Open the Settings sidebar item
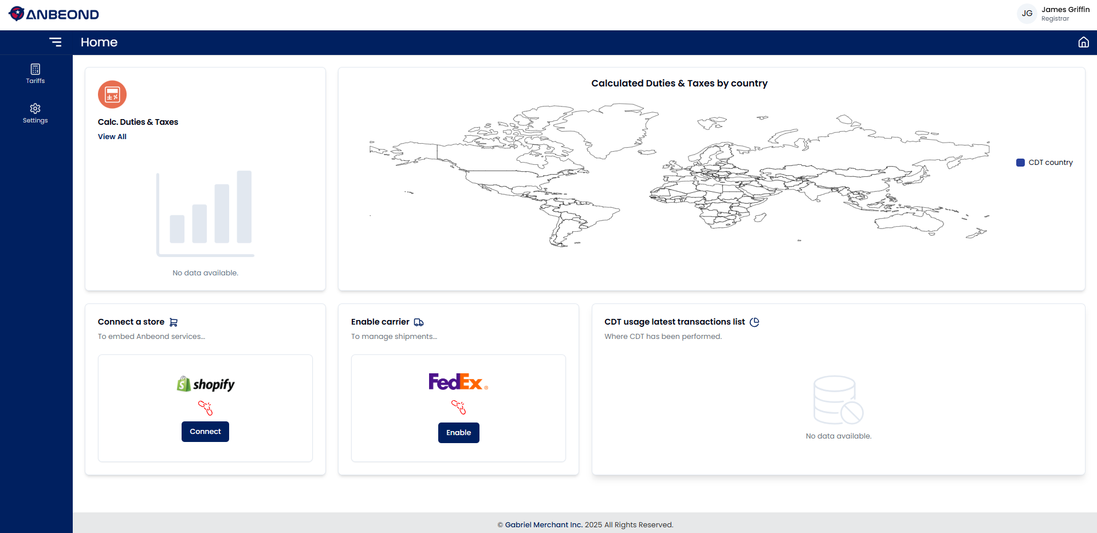Viewport: 1097px width, 533px height. tap(36, 113)
